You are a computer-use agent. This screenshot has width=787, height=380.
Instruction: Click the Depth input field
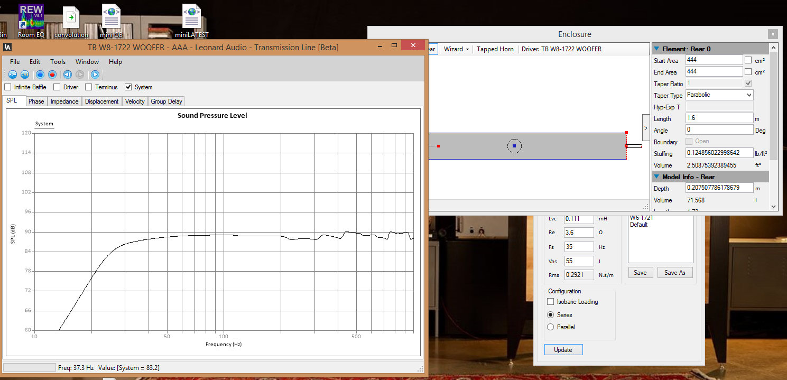click(719, 188)
